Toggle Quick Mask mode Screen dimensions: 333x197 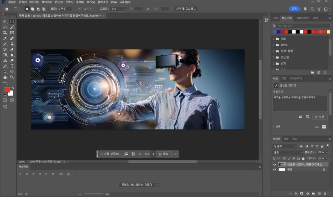(x=5, y=100)
